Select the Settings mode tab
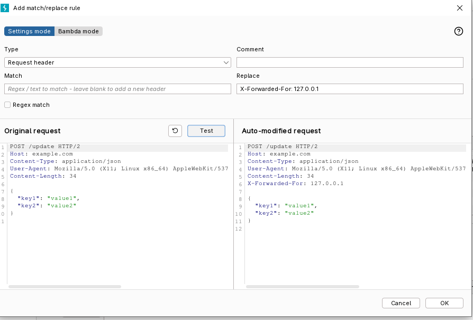Viewport: 473px width, 320px height. click(29, 31)
